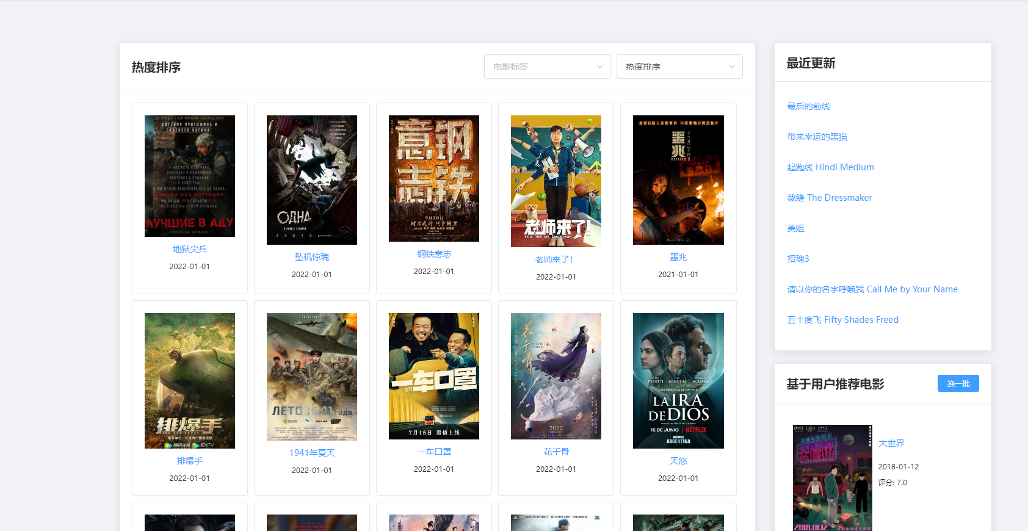Open the 噩兆 movie poster

(678, 180)
